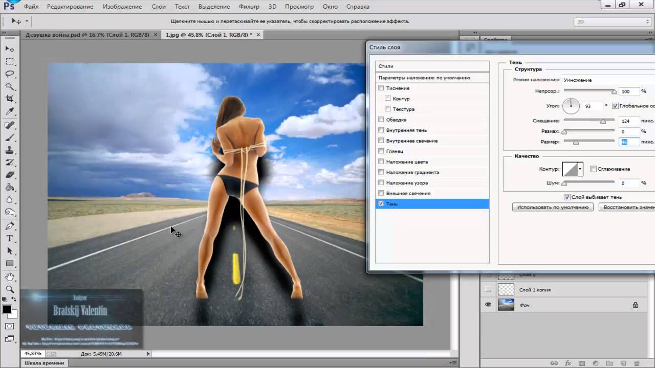The height and width of the screenshot is (368, 655).
Task: Uncheck Слой выбивает тень
Action: coord(567,197)
